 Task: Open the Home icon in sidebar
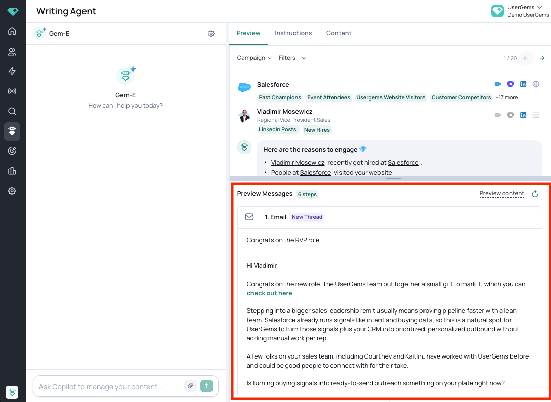[x=12, y=31]
